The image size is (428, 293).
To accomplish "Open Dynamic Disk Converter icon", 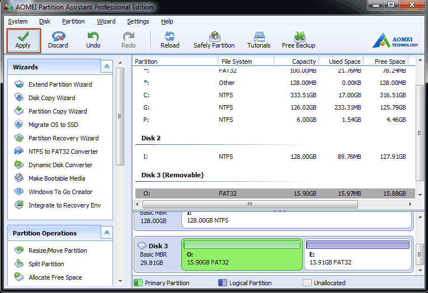I will point(19,165).
